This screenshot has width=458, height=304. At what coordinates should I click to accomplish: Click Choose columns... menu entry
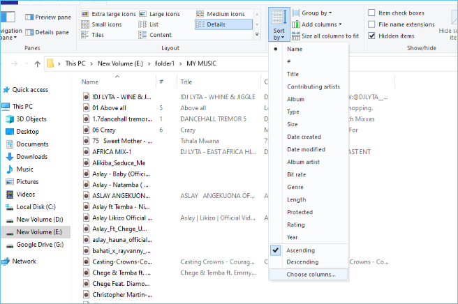pos(311,275)
